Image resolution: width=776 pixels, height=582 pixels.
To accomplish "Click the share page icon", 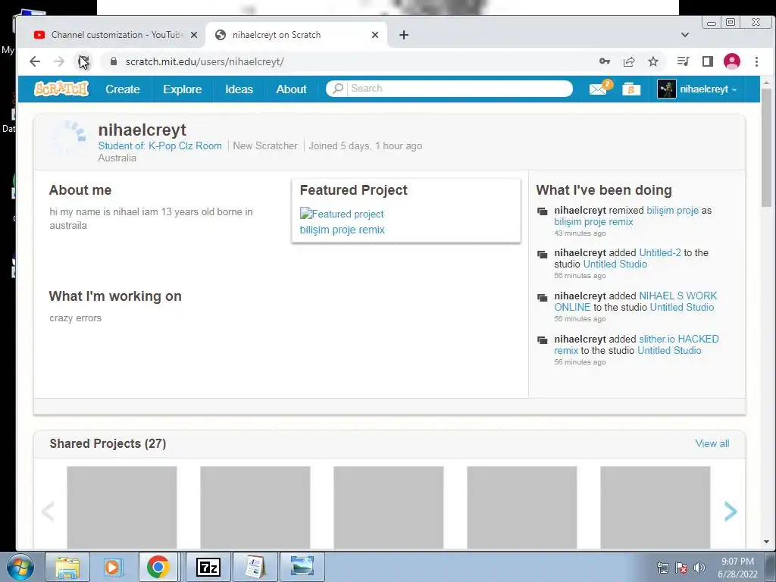I will [x=629, y=61].
